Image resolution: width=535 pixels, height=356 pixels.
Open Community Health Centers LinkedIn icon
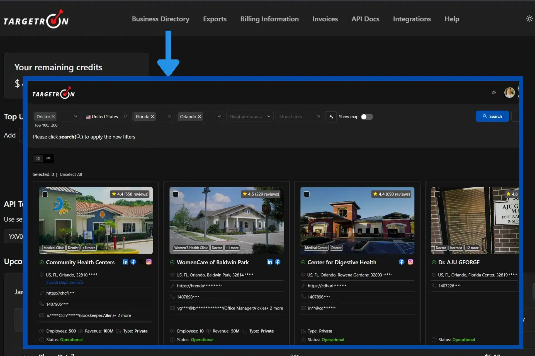[125, 262]
